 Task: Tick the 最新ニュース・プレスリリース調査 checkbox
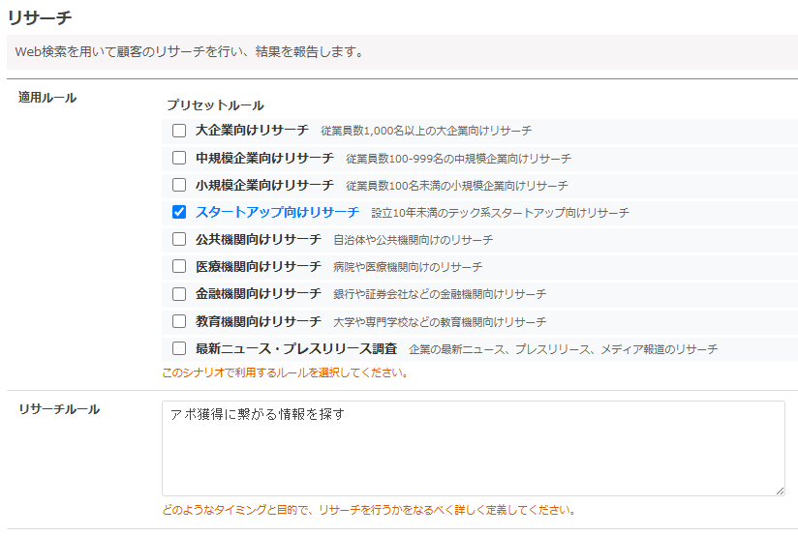point(179,348)
